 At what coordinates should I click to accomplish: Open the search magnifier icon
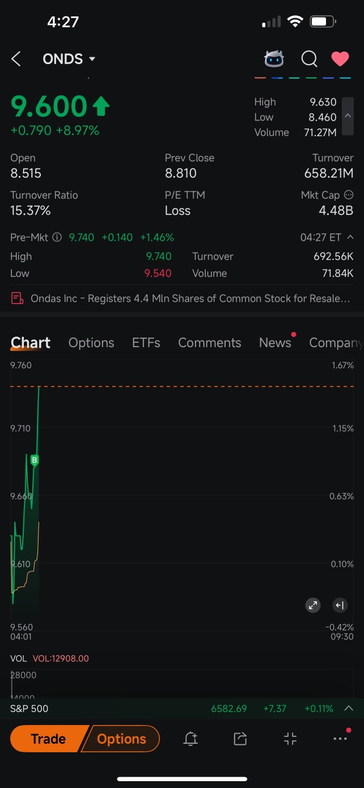[x=309, y=59]
